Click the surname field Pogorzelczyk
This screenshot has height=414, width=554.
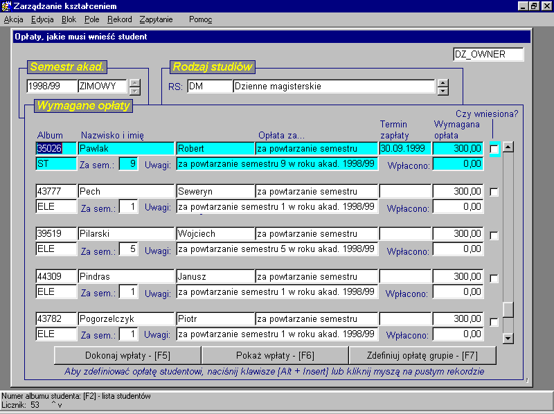tap(126, 318)
